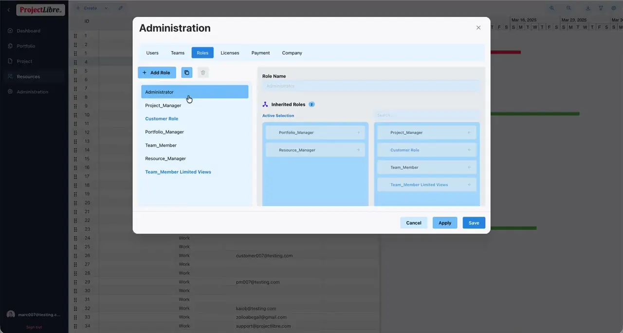Click the inherited roles count badge
The image size is (623, 333).
click(311, 104)
